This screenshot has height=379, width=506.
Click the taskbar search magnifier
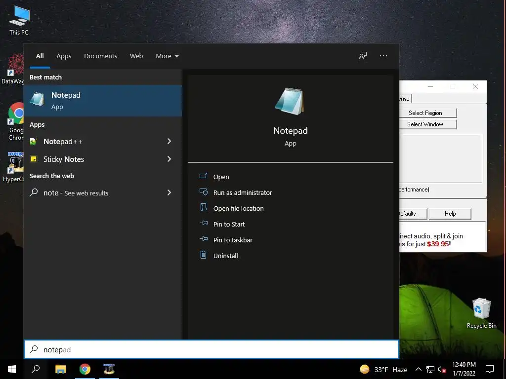tap(36, 369)
